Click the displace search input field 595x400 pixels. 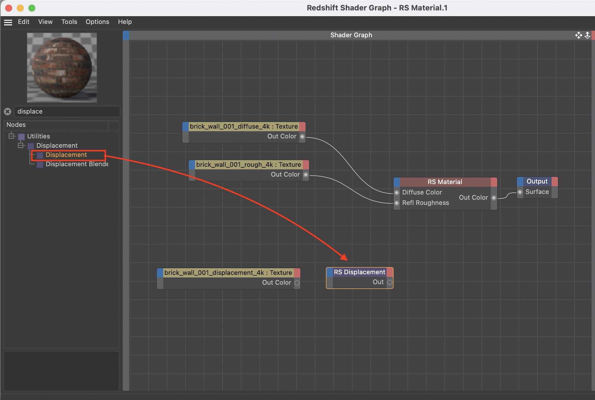click(x=67, y=111)
